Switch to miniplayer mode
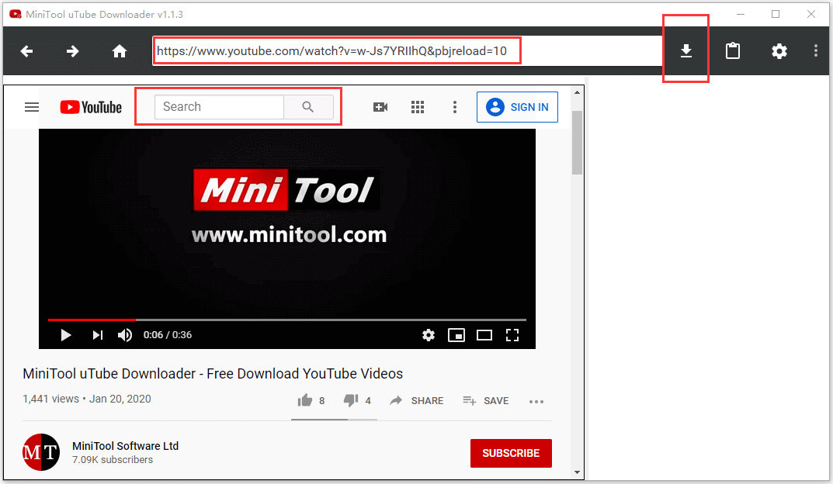Viewport: 833px width, 484px height. 456,335
